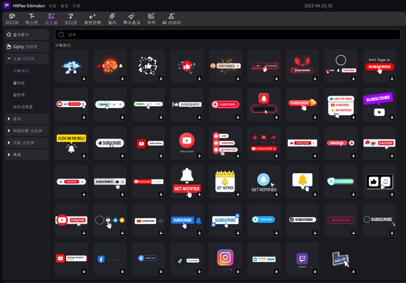Download the Twitter follow banner sticker
Viewport: 406px width, 283px height.
277,272
